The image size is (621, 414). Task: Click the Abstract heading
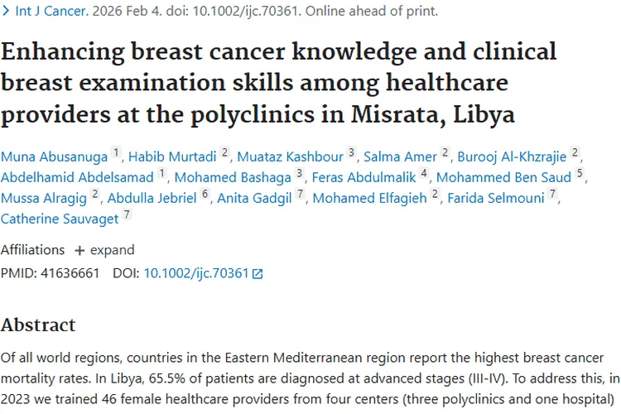[38, 324]
